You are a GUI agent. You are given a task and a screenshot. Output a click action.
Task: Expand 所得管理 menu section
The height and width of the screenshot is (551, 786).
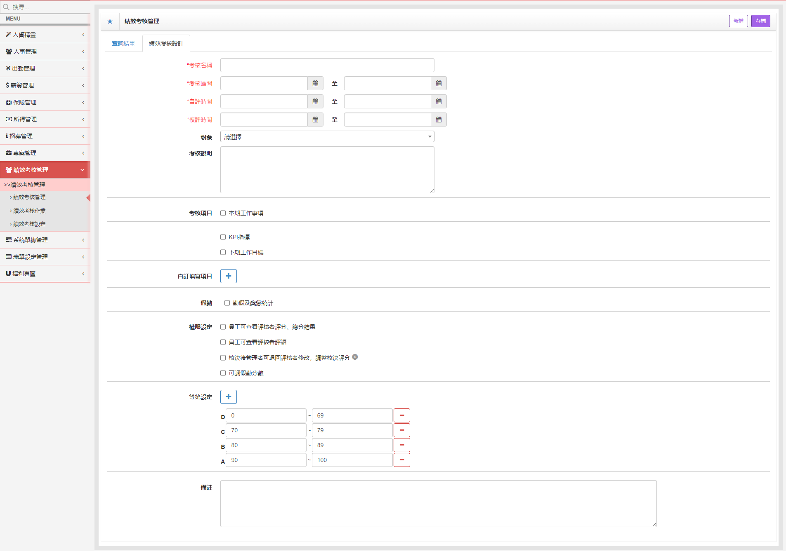point(45,119)
